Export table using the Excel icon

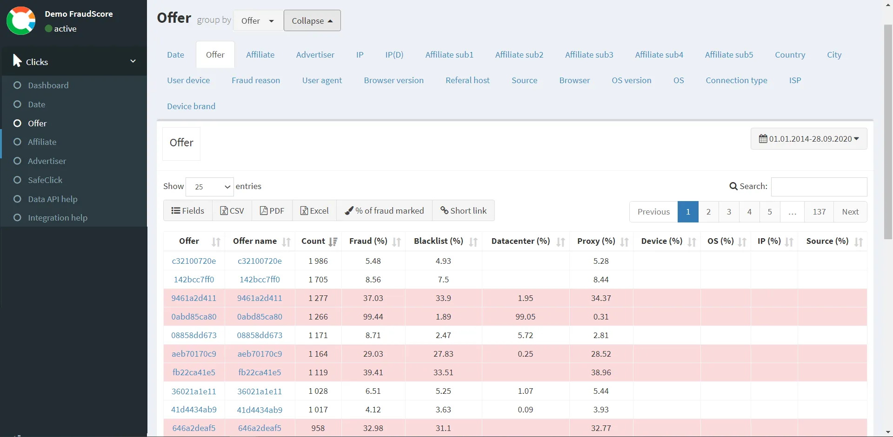(x=304, y=211)
